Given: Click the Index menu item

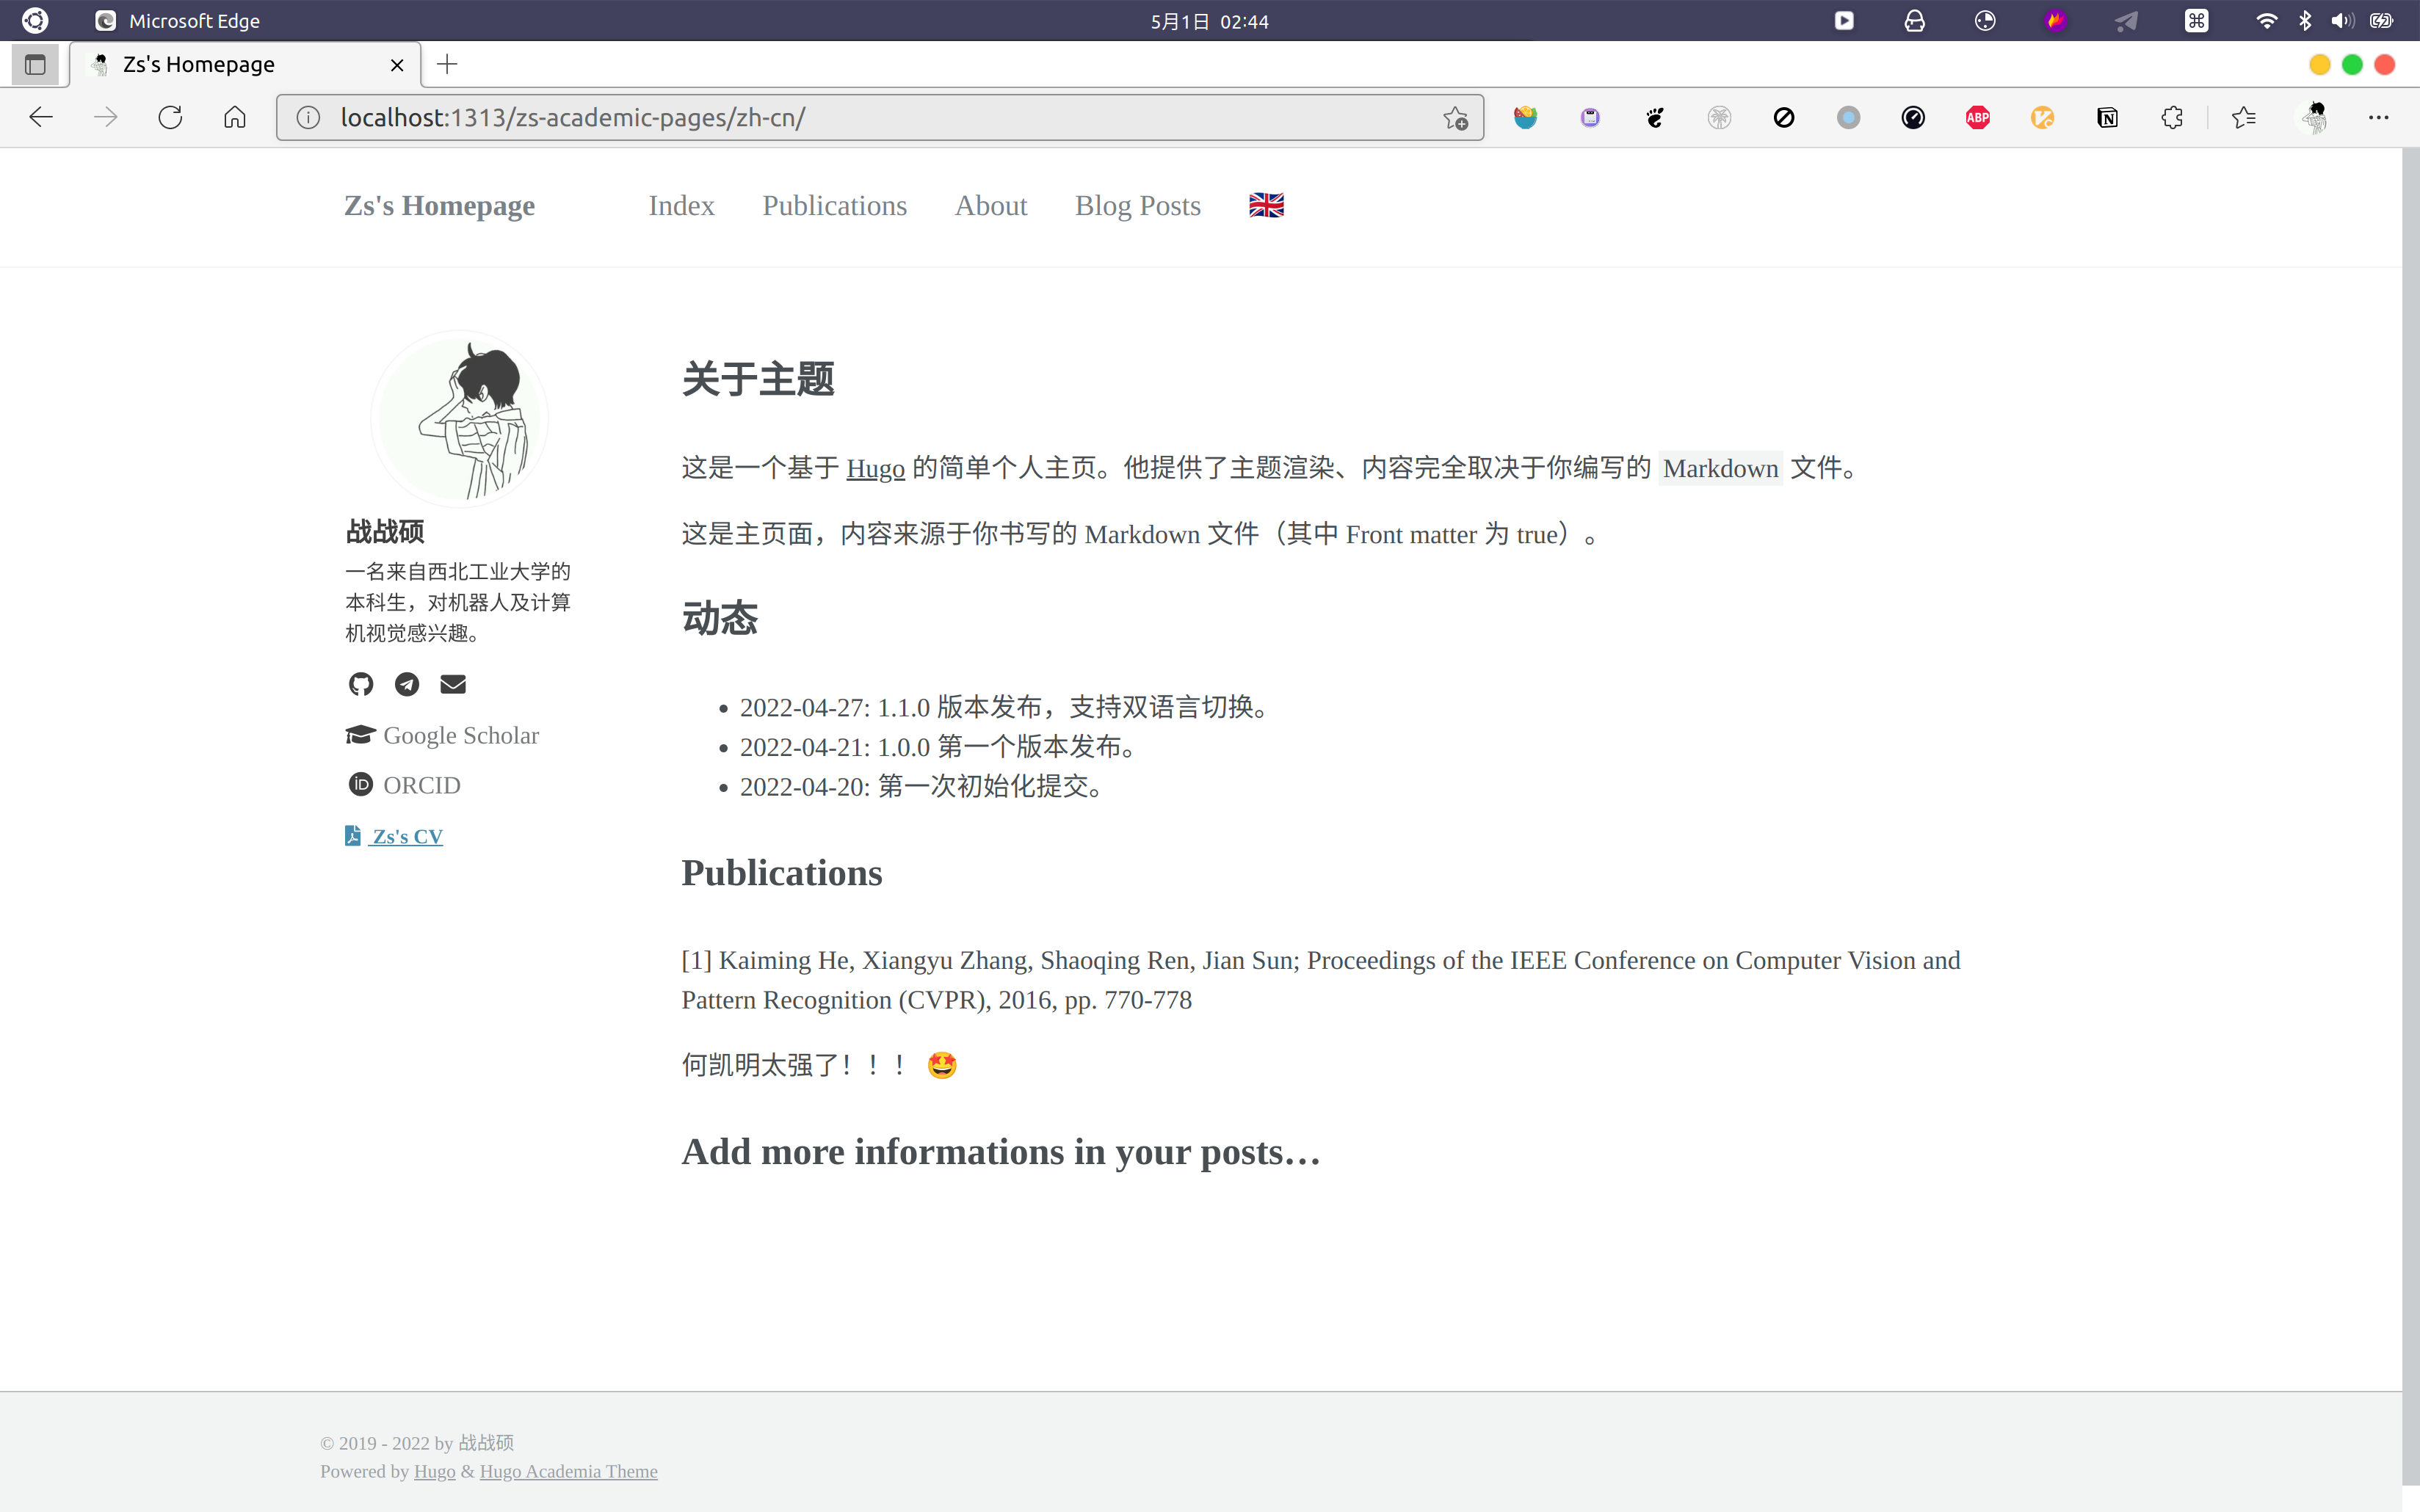Looking at the screenshot, I should pyautogui.click(x=681, y=206).
